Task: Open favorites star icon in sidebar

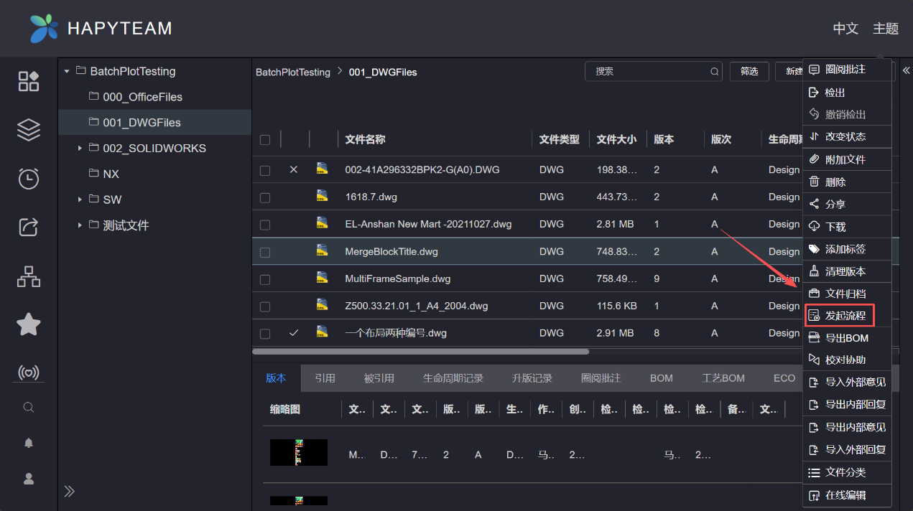Action: [29, 324]
